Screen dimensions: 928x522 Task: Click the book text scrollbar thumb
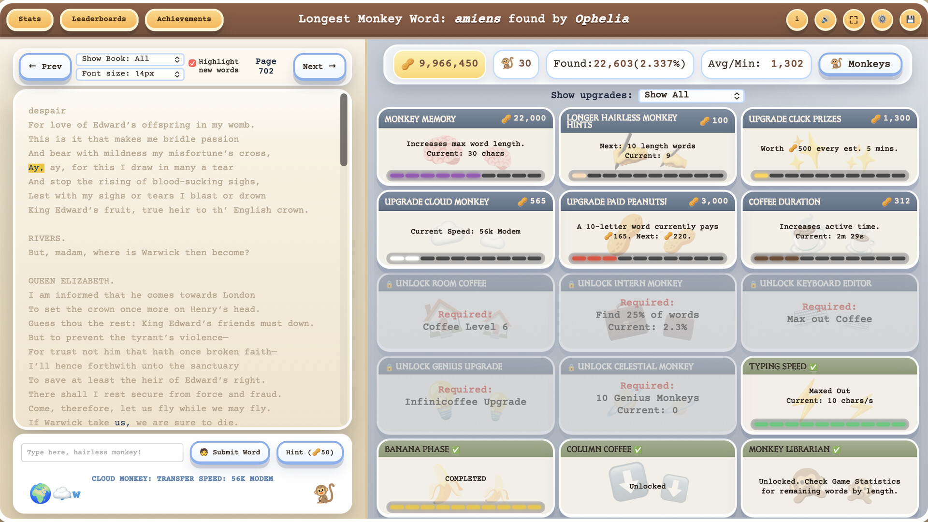pyautogui.click(x=344, y=130)
